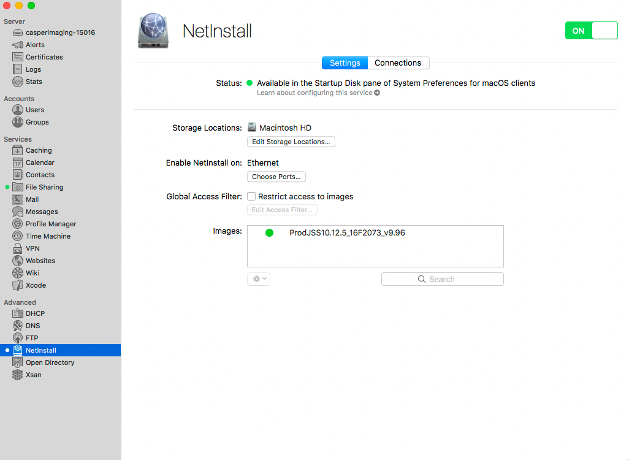This screenshot has height=460, width=629.
Task: Click the Profile Manager icon
Action: pyautogui.click(x=18, y=224)
